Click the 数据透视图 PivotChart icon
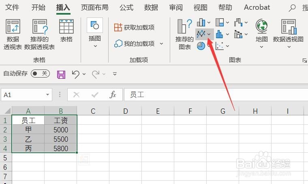Screen dimensions: 308x184 [x=289, y=26]
